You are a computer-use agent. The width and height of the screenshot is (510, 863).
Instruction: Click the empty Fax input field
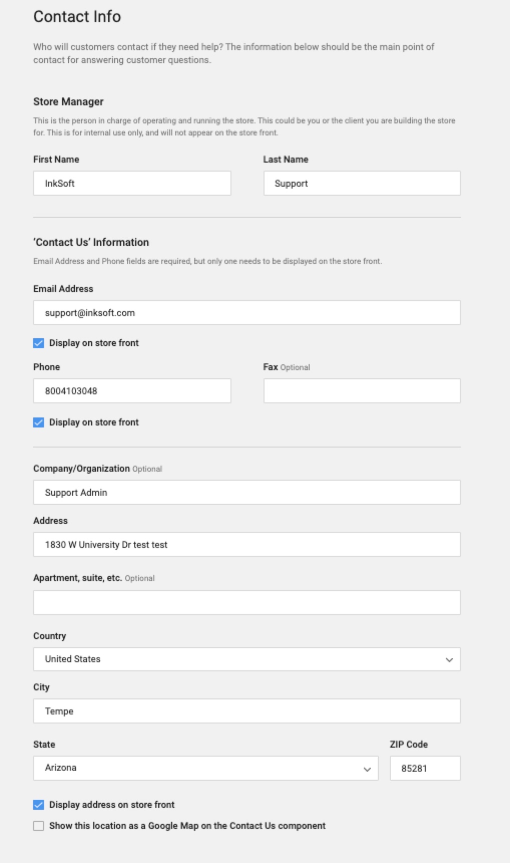[362, 391]
